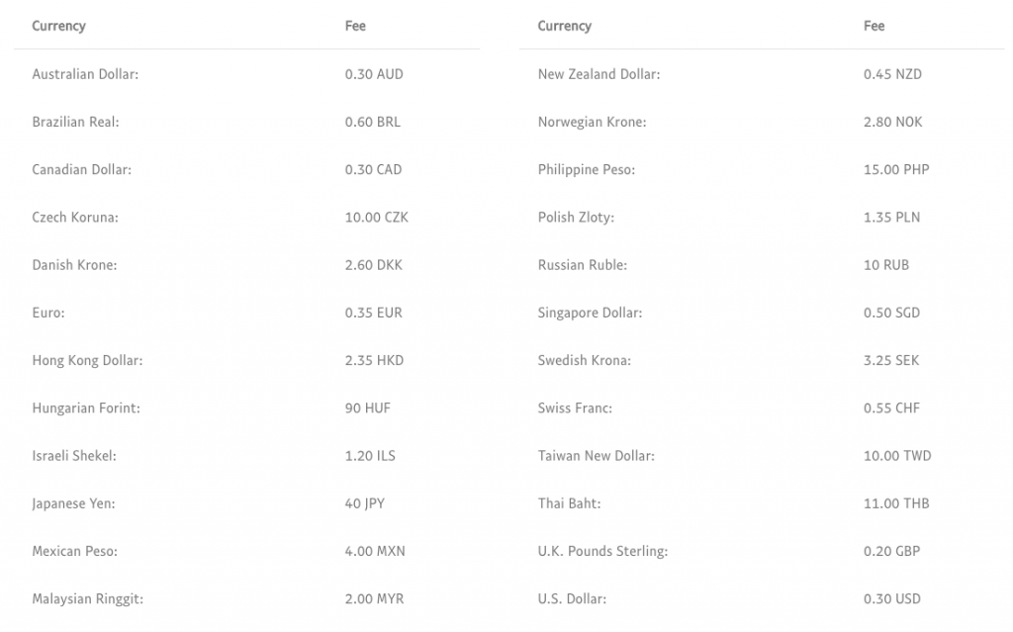Select the Swiss Franc currency label
1013x632 pixels.
pos(575,407)
